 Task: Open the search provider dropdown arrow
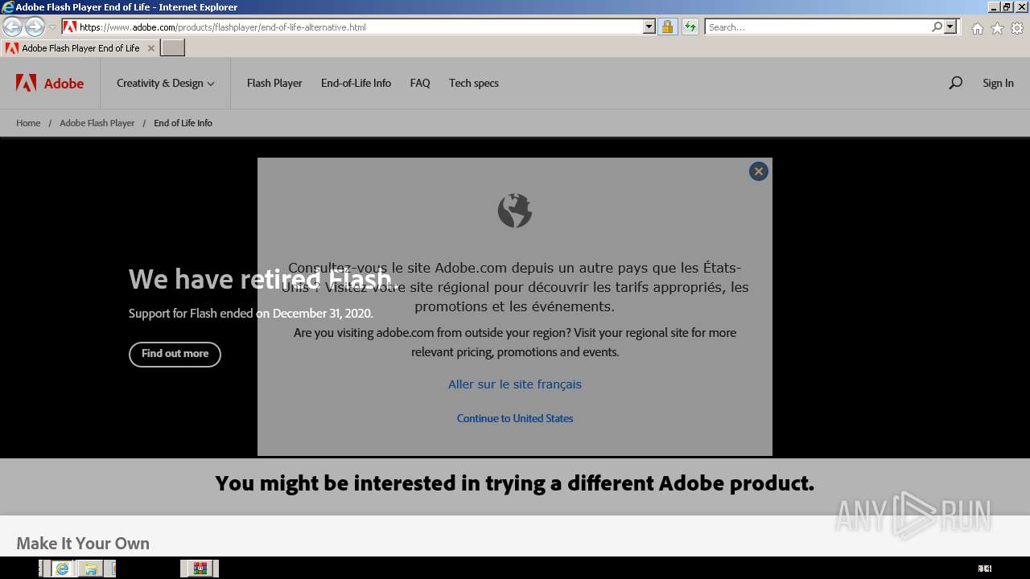[x=950, y=27]
